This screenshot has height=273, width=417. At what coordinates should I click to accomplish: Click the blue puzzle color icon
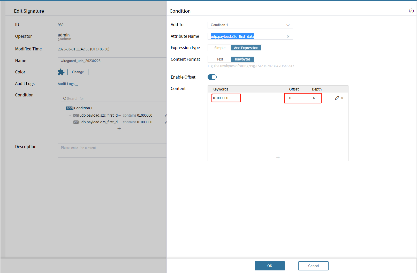click(x=61, y=72)
